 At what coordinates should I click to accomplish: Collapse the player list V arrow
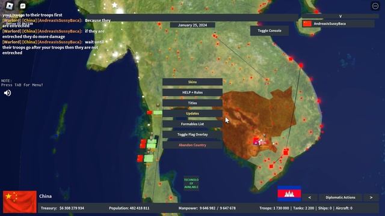coord(340,16)
